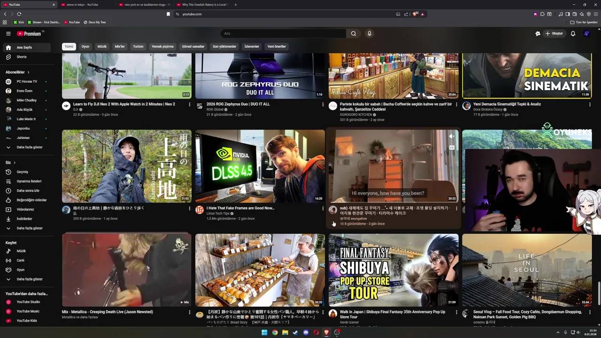601x338 pixels.
Task: Select the Görsel sanatlar chip
Action: pyautogui.click(x=193, y=46)
